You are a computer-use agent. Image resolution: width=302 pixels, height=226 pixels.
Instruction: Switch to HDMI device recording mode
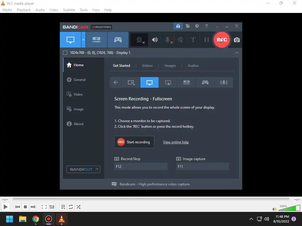[x=96, y=40]
